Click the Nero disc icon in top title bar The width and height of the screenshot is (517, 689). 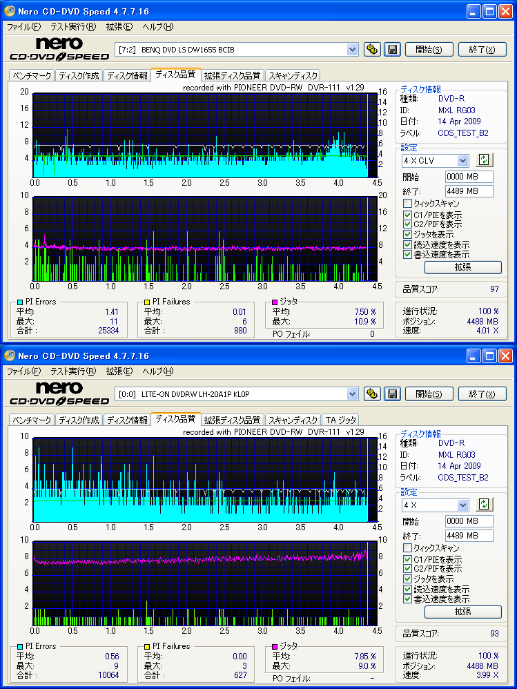tap(10, 11)
